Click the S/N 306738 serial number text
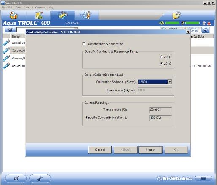 (x=72, y=23)
